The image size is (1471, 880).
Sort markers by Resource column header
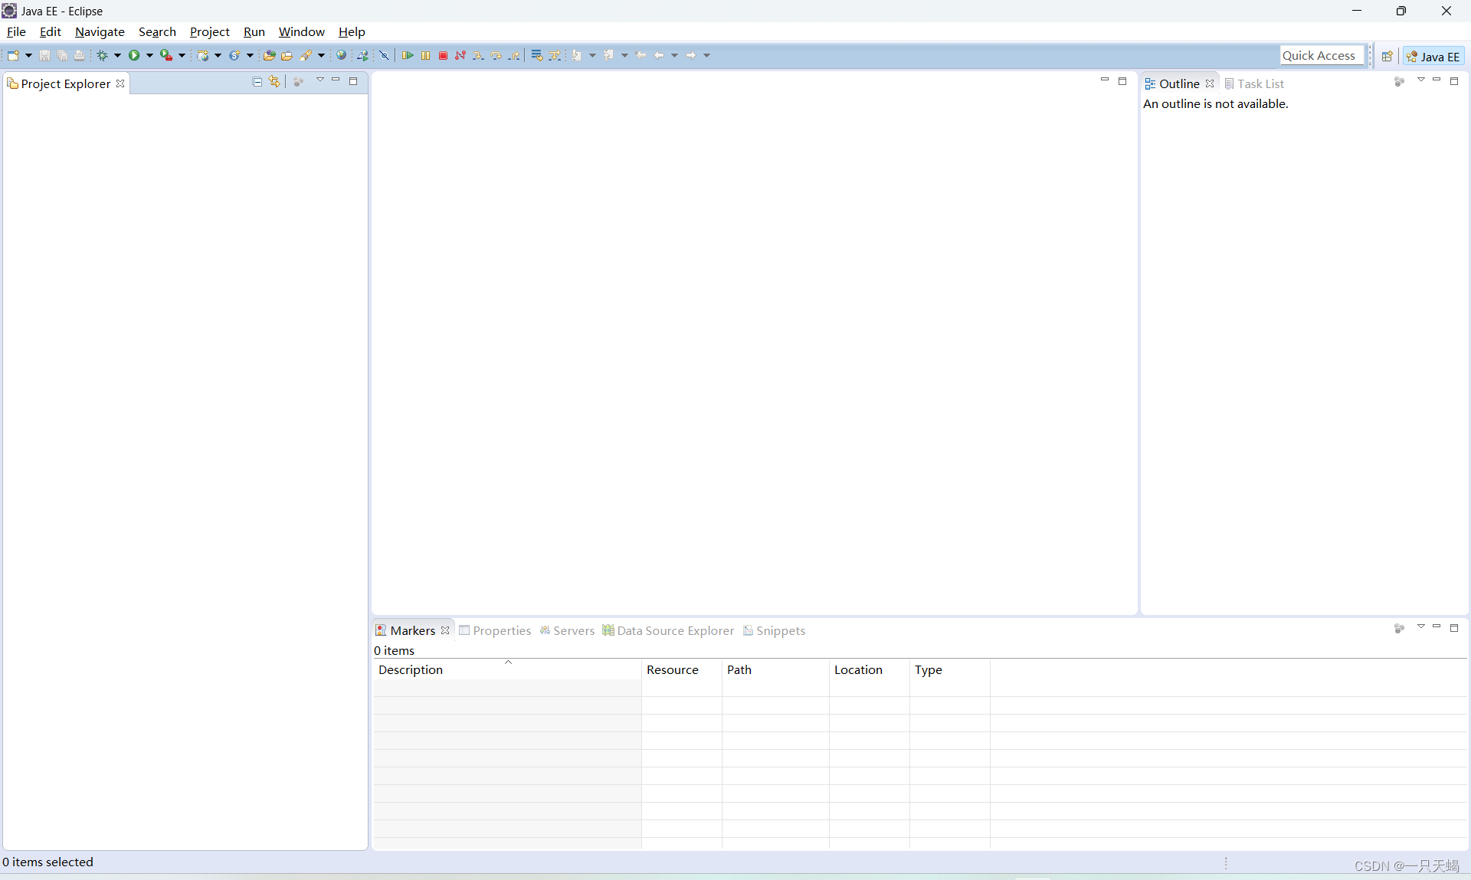click(x=682, y=669)
